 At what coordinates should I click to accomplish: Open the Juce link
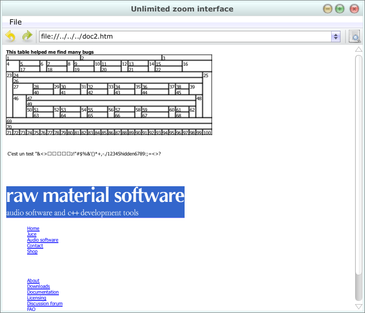(32, 234)
